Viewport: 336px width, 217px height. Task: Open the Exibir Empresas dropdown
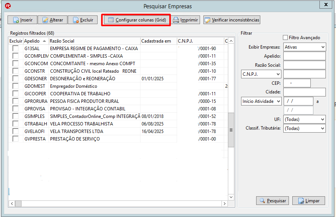(x=304, y=47)
